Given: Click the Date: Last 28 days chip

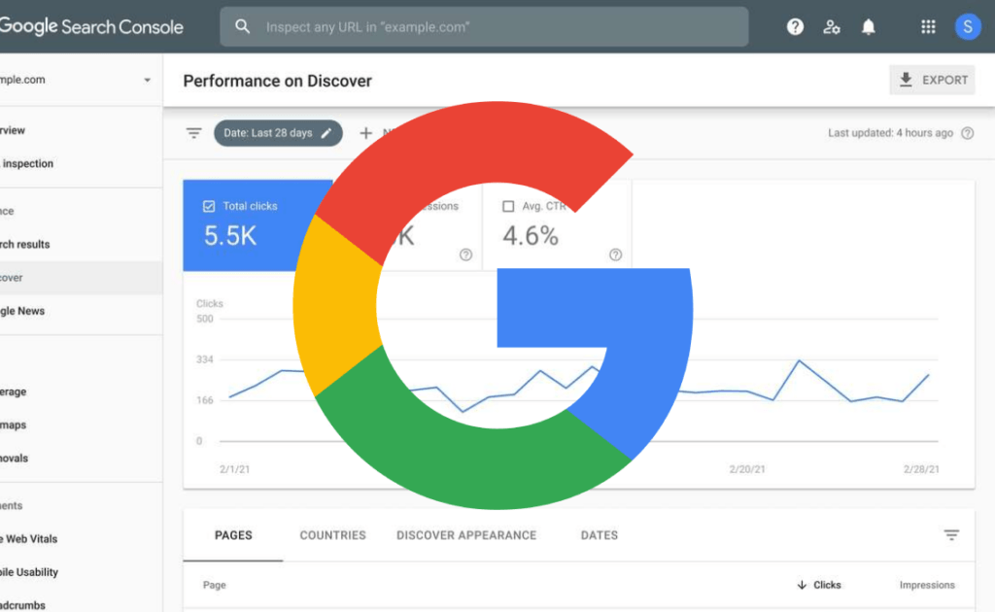Looking at the screenshot, I should tap(278, 133).
